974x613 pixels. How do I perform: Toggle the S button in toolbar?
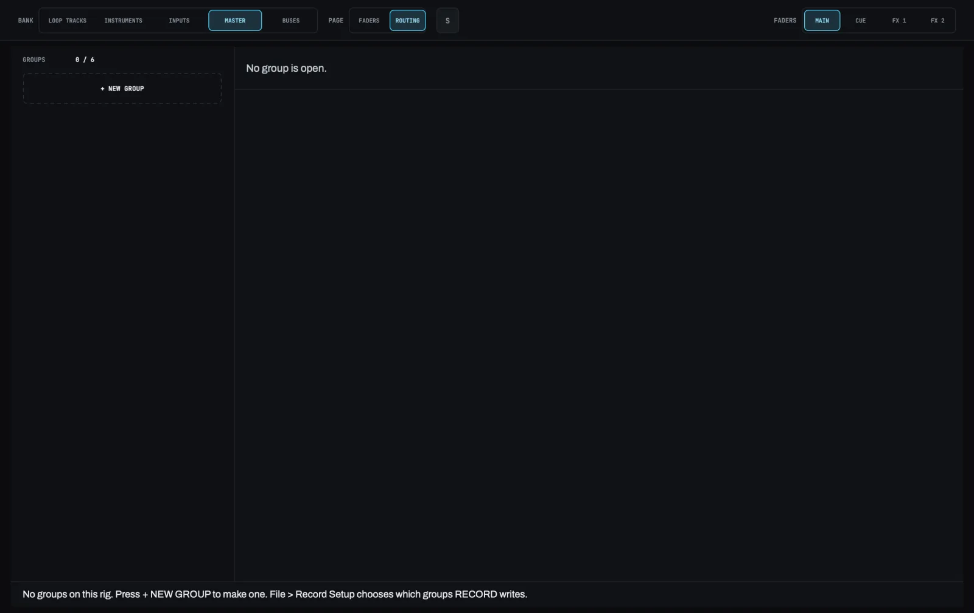click(x=447, y=21)
